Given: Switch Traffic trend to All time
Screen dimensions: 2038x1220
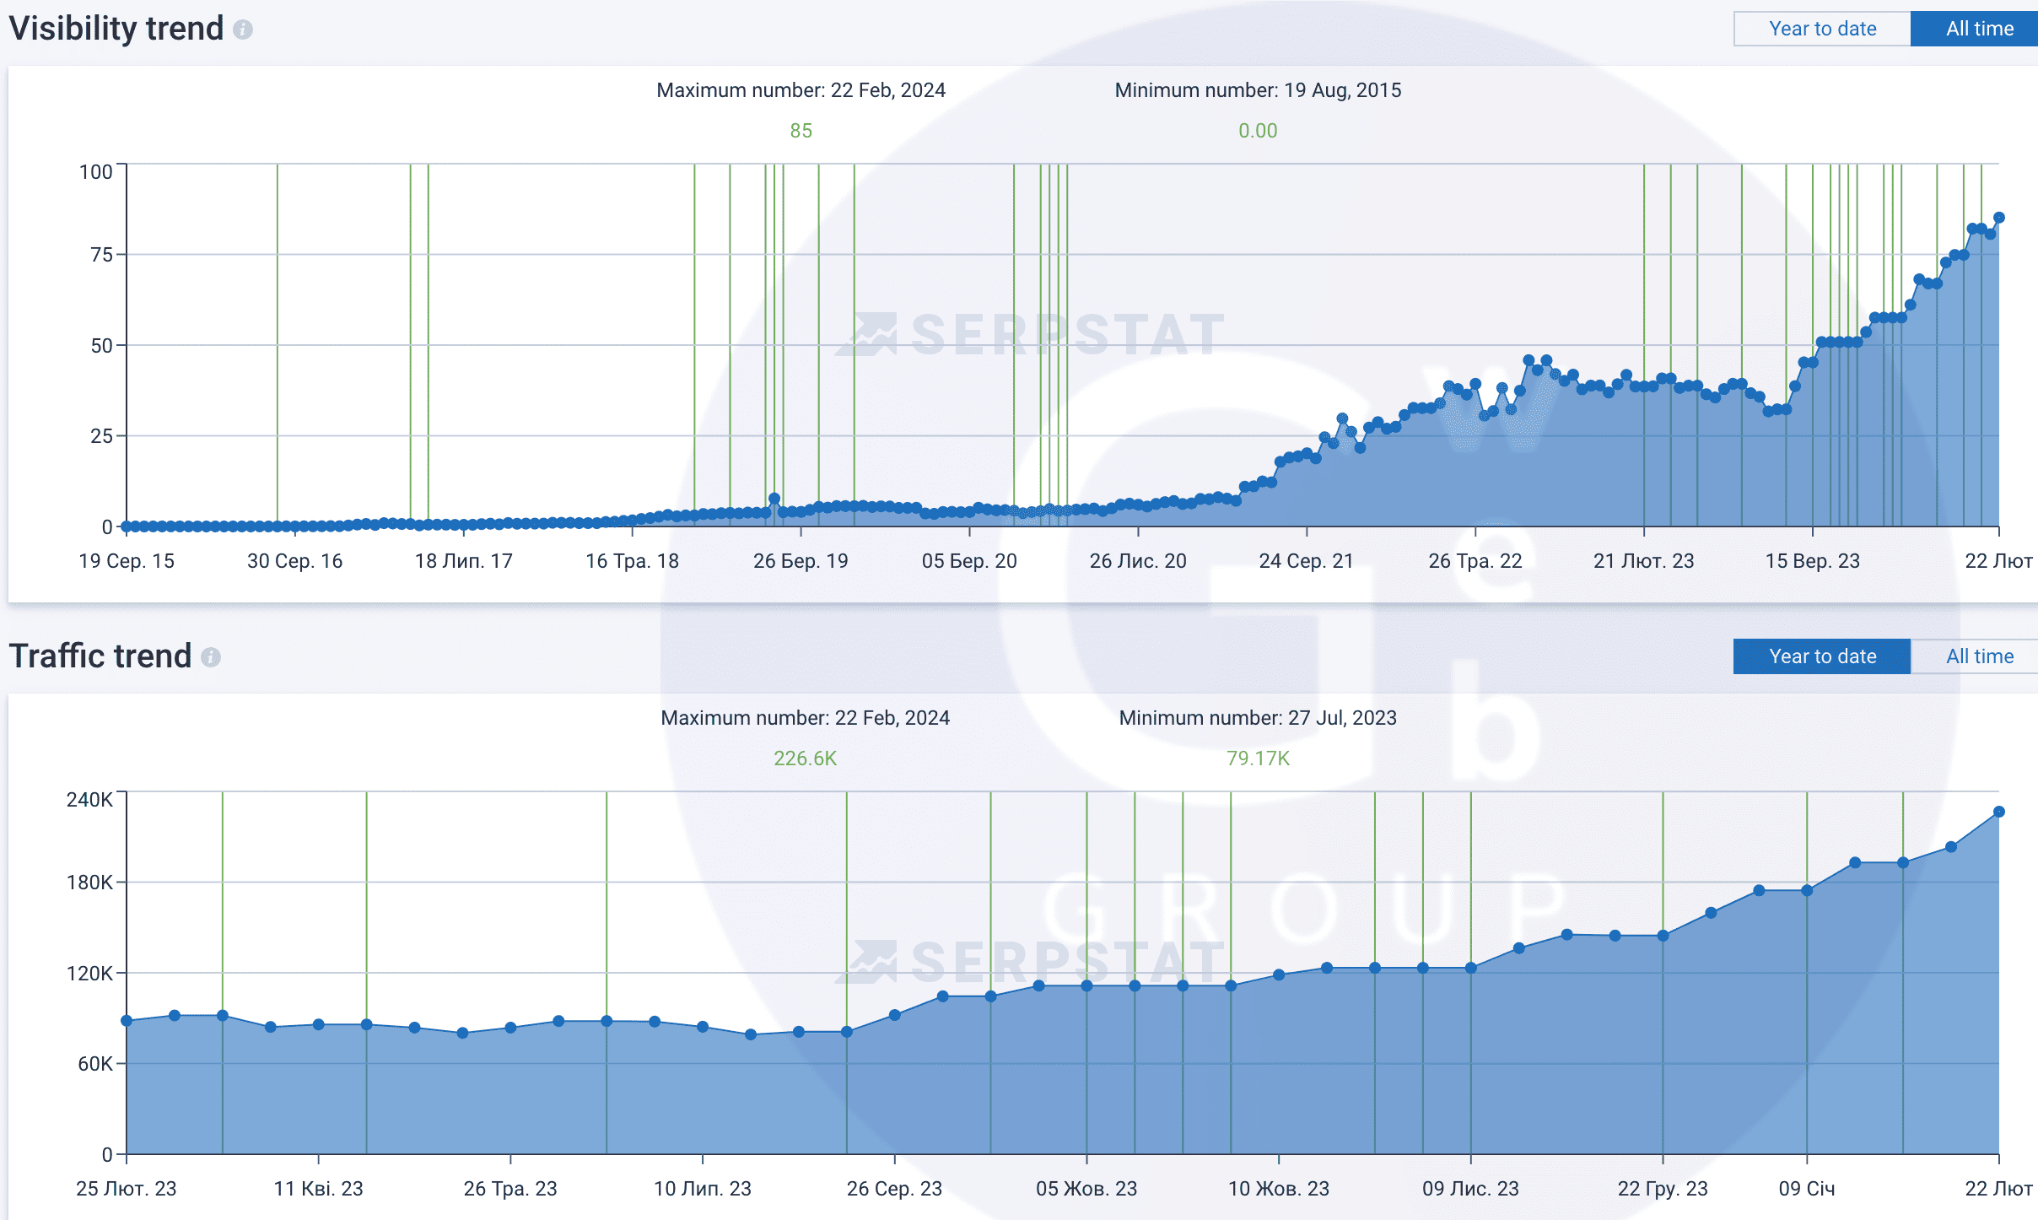Looking at the screenshot, I should 1978,656.
